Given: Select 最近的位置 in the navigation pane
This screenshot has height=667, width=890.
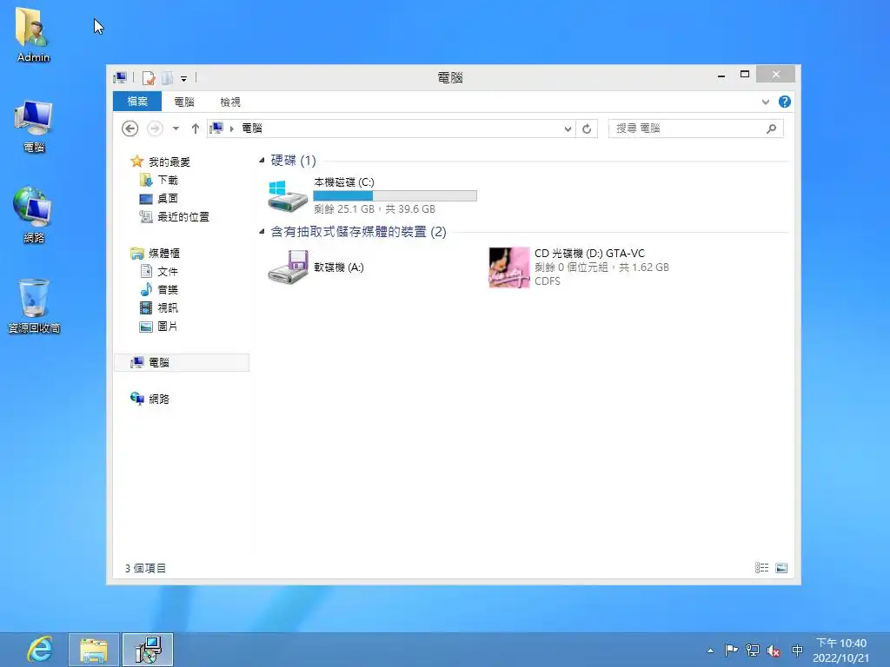Looking at the screenshot, I should pos(183,216).
